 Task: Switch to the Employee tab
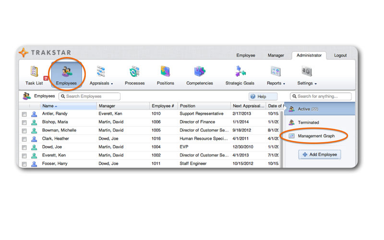(x=246, y=55)
